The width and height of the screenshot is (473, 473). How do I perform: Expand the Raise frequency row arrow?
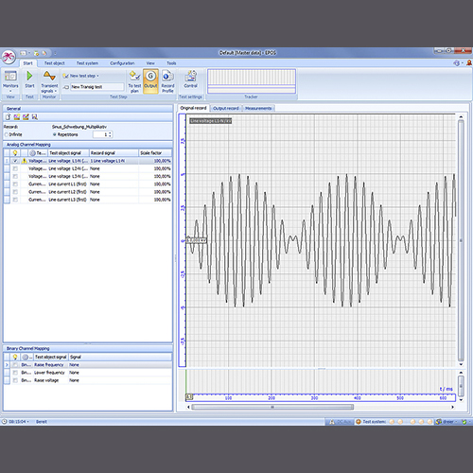pyautogui.click(x=7, y=365)
